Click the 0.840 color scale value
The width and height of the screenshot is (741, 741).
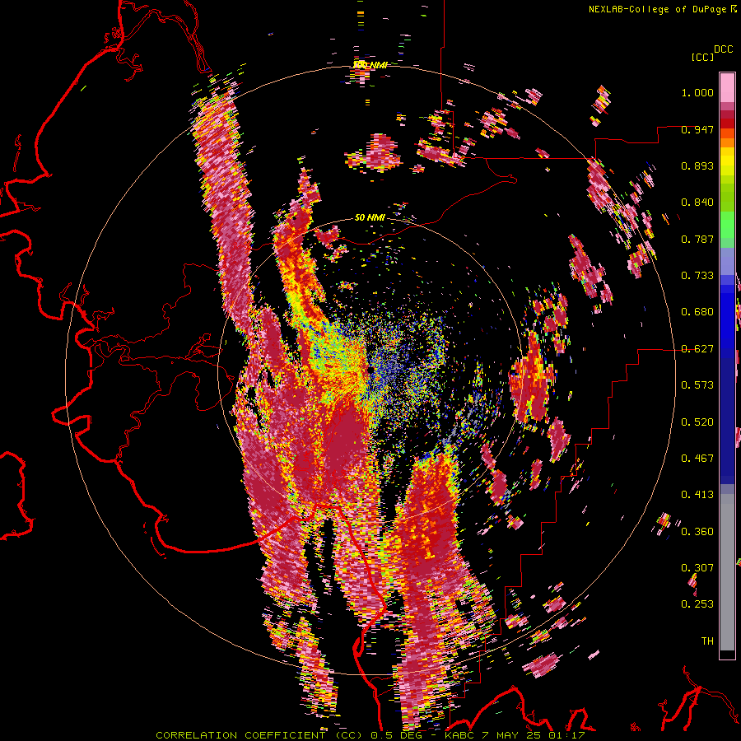click(697, 203)
